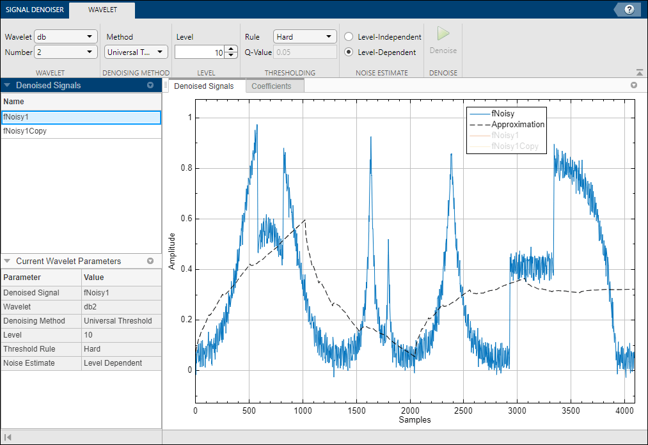
Task: Select the Level-Dependent radio button
Action: tap(349, 52)
